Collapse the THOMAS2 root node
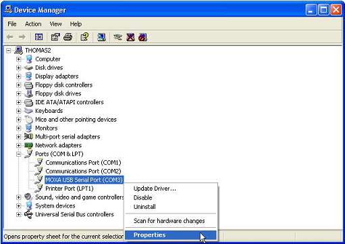 pos(9,51)
